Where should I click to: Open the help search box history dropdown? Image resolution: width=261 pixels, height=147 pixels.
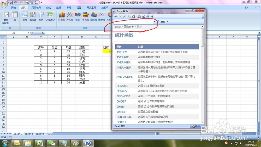tap(155, 22)
